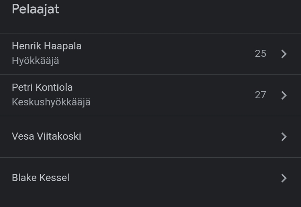The width and height of the screenshot is (301, 207).
Task: Click jersey number 25
Action: point(260,54)
